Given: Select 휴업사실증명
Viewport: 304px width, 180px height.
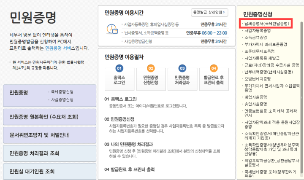Looking at the screenshot, I should [255, 104].
